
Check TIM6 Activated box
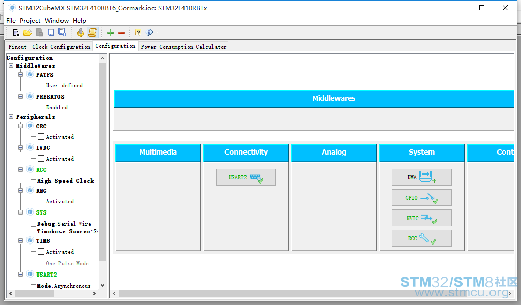41,252
